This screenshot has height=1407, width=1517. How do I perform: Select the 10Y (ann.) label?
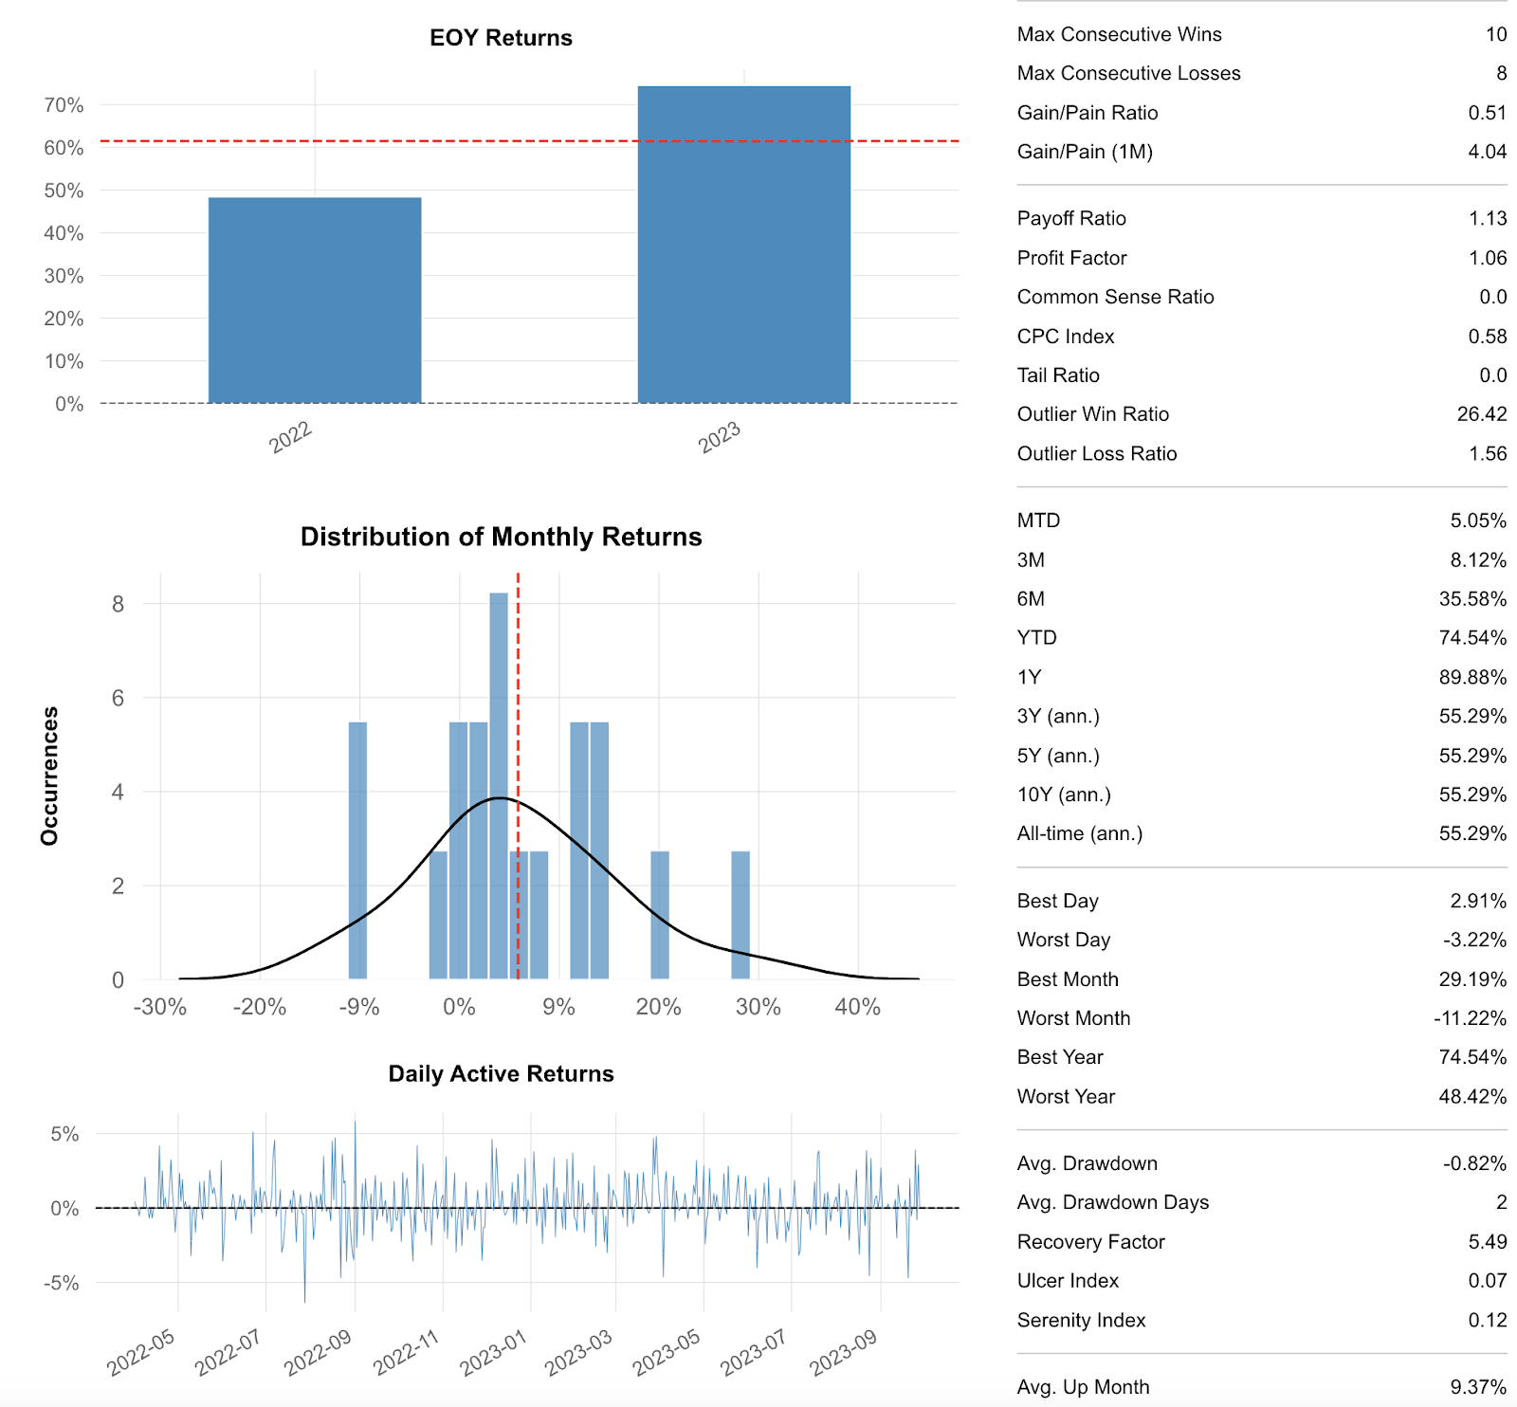tap(1064, 795)
